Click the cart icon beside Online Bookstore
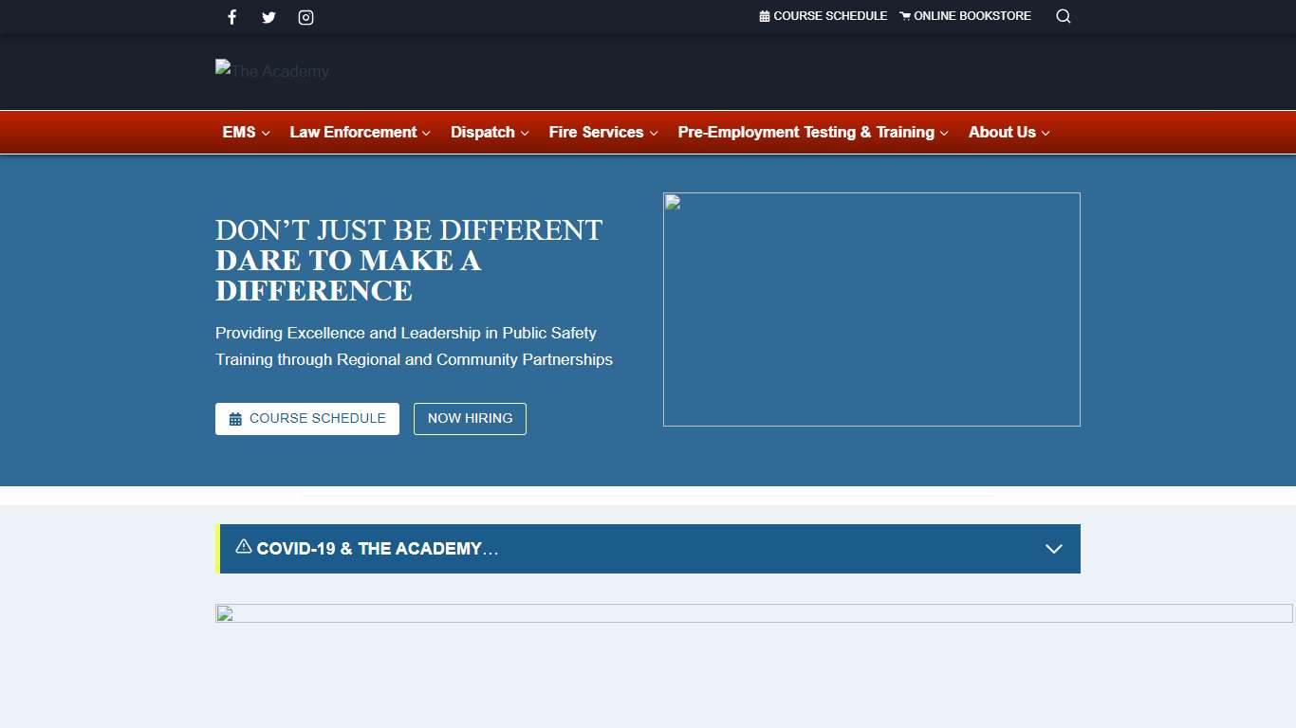 (905, 16)
